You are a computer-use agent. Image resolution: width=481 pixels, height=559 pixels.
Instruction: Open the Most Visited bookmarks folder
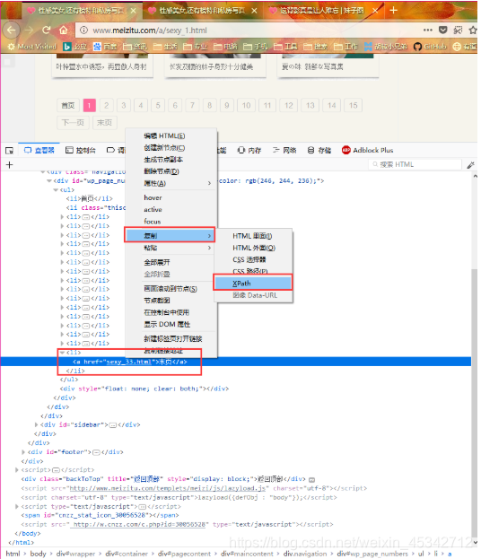pos(32,47)
